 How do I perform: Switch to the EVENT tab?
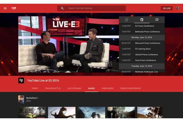pyautogui.click(x=35, y=88)
